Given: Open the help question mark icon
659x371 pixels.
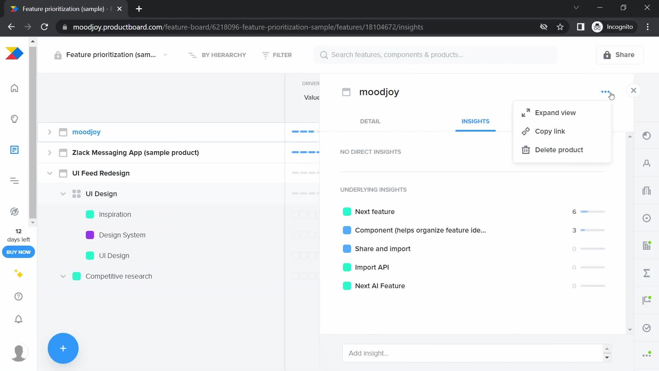Looking at the screenshot, I should (19, 296).
